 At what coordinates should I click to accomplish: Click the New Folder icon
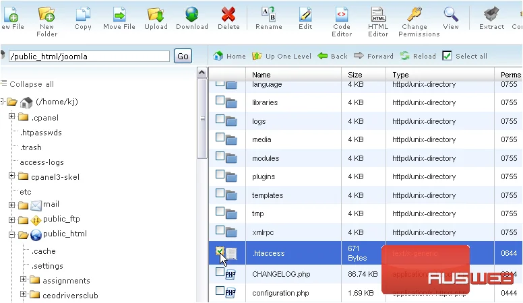click(x=47, y=14)
